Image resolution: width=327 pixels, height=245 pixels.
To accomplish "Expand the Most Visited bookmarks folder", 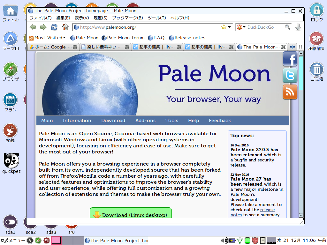I will (x=47, y=38).
